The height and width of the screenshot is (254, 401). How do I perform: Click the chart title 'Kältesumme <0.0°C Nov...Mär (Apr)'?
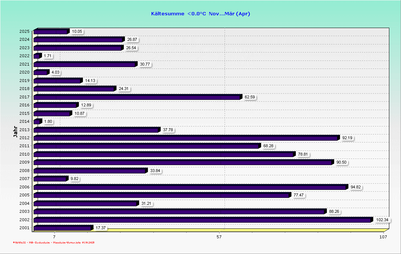[x=200, y=14]
